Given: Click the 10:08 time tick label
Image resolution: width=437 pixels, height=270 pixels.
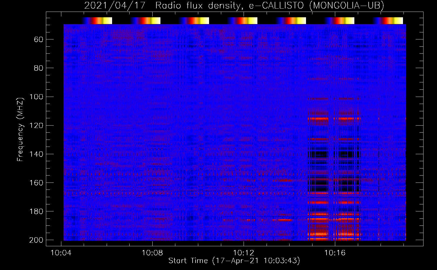Looking at the screenshot, I should 152,253.
